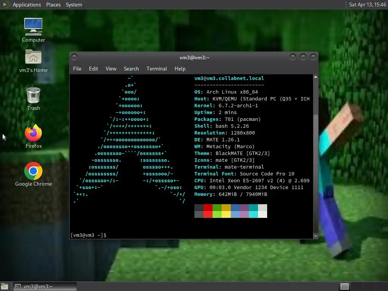Click the MATE logo icon beside Applications
The width and height of the screenshot is (388, 291).
tap(6, 5)
